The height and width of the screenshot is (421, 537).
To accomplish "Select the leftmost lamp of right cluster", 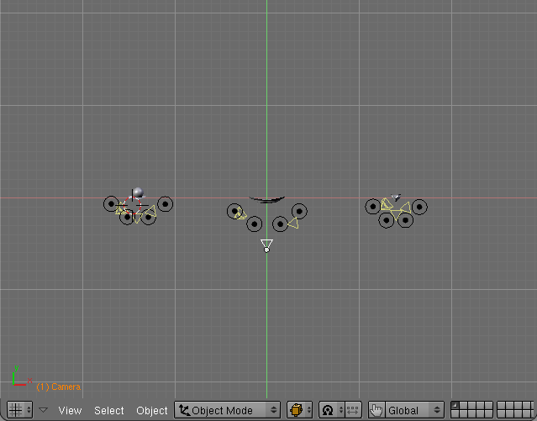I will (x=373, y=207).
